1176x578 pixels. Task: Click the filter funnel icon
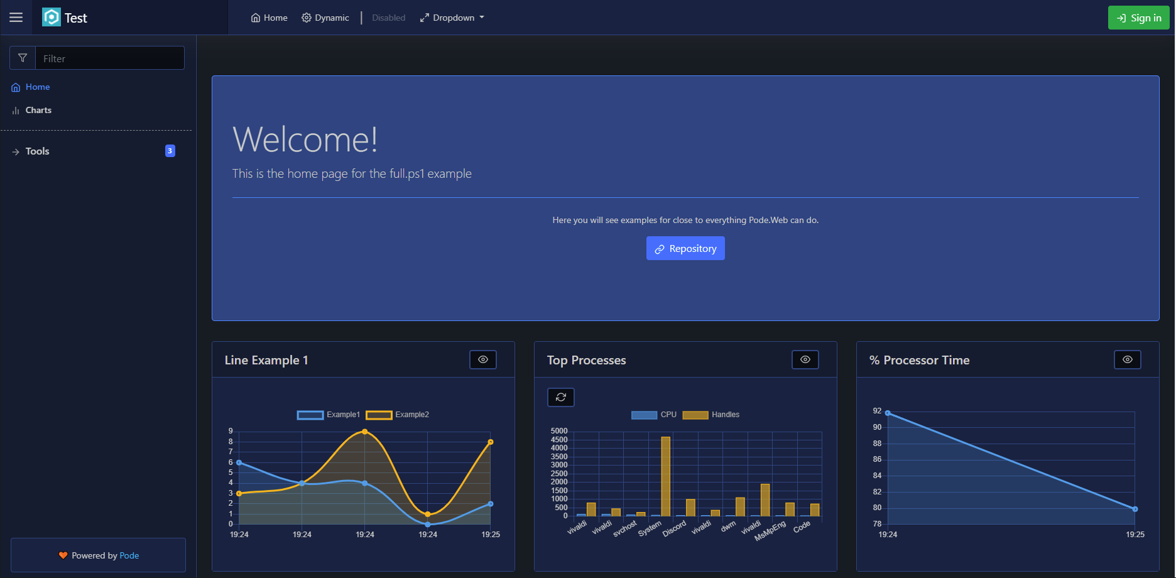point(23,58)
